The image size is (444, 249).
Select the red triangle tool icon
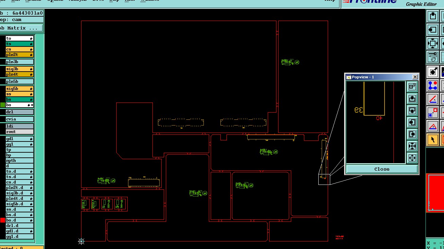point(433,126)
